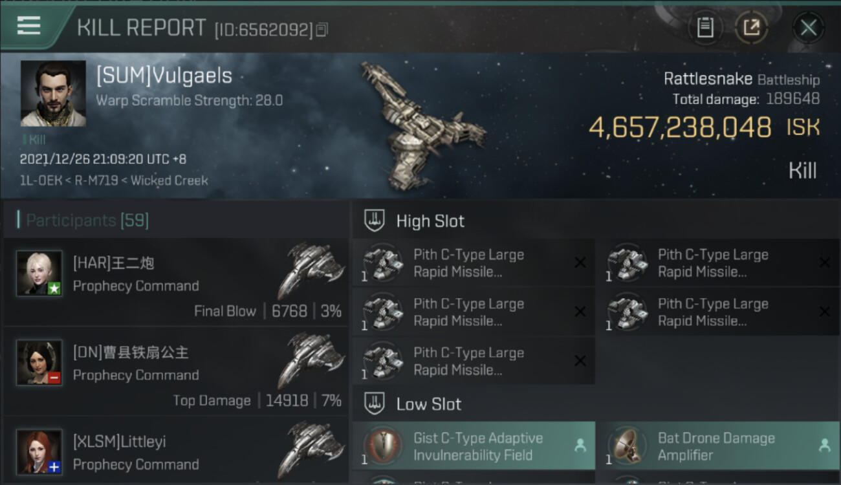Viewport: 841px width, 485px height.
Task: Collapse the High Slot section
Action: pyautogui.click(x=415, y=221)
